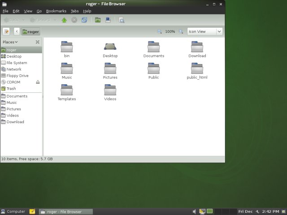The width and height of the screenshot is (287, 215).
Task: Click the Search magnifier icon in the toolbar
Action: coord(122,20)
